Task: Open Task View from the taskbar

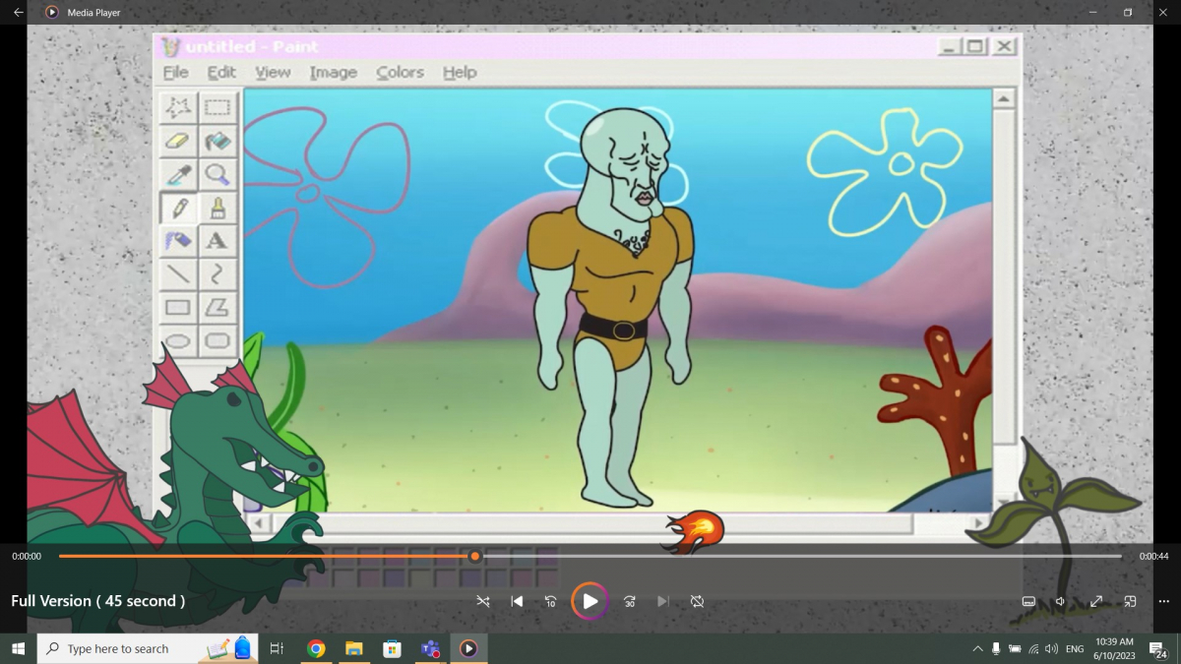Action: pos(277,648)
